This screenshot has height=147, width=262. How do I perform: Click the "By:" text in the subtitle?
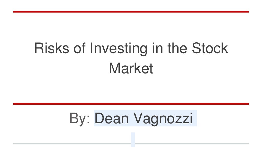tap(80, 119)
